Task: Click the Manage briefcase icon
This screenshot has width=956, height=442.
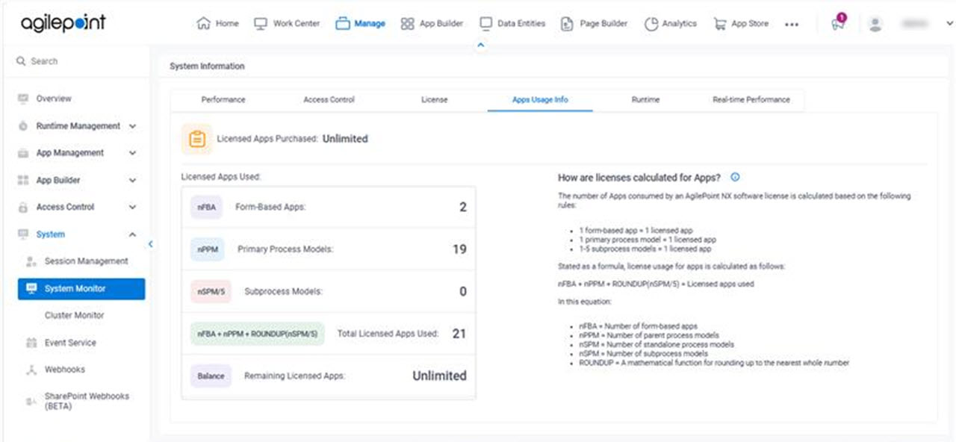Action: [342, 24]
